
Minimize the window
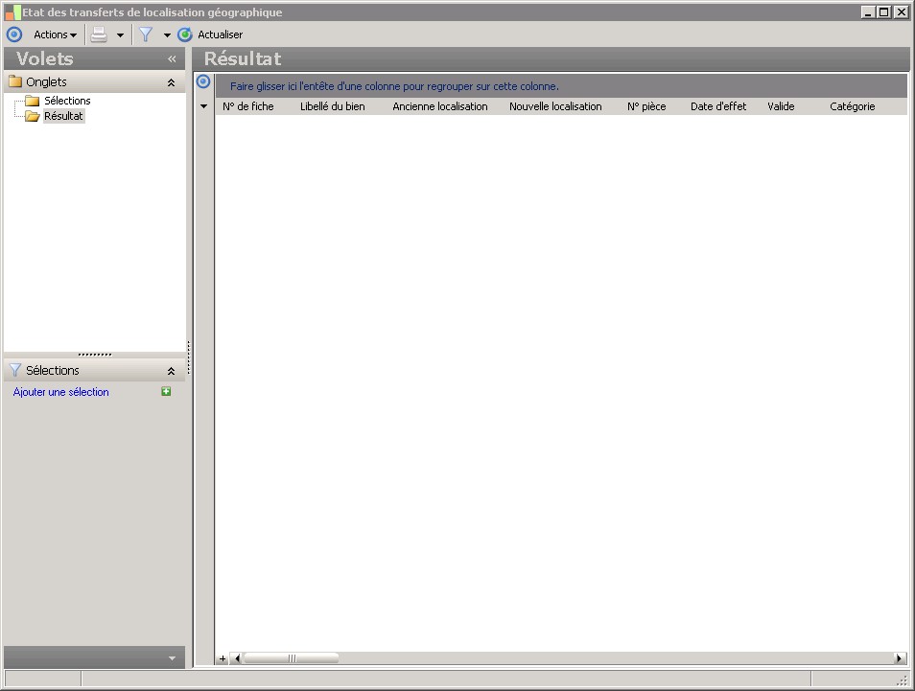pos(868,12)
